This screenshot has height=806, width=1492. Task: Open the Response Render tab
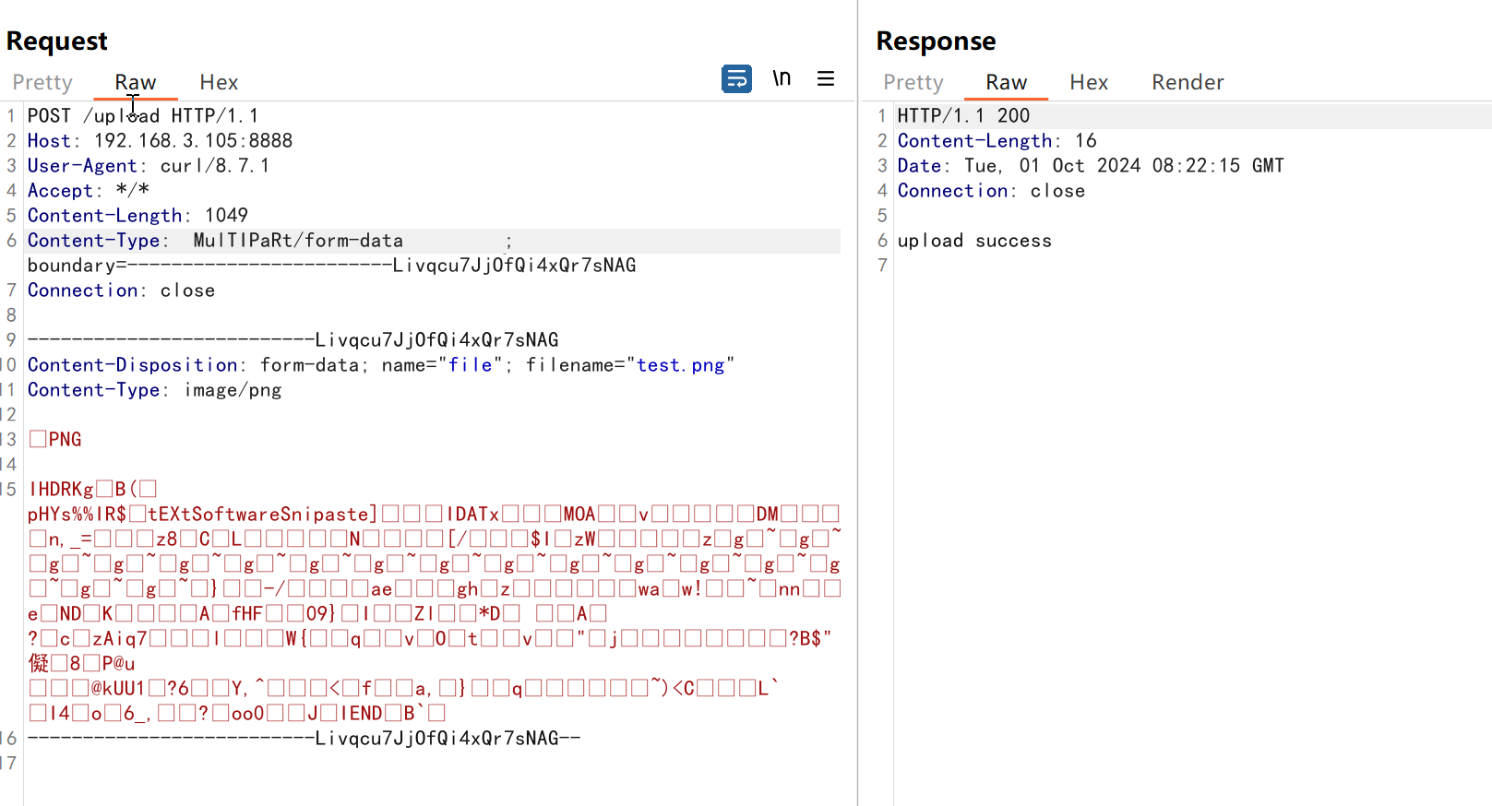pos(1188,82)
